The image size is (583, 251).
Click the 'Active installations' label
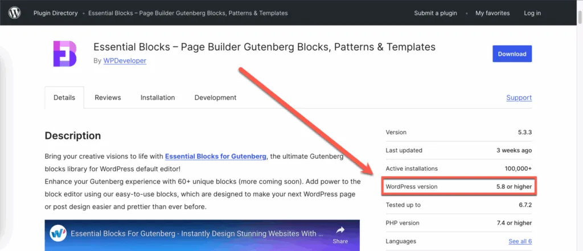coord(412,168)
